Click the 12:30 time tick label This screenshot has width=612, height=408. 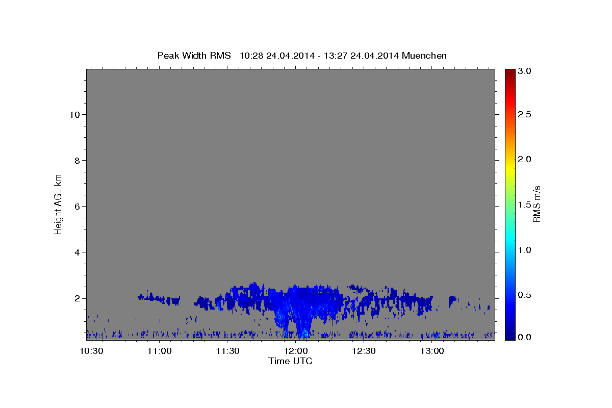(x=364, y=351)
